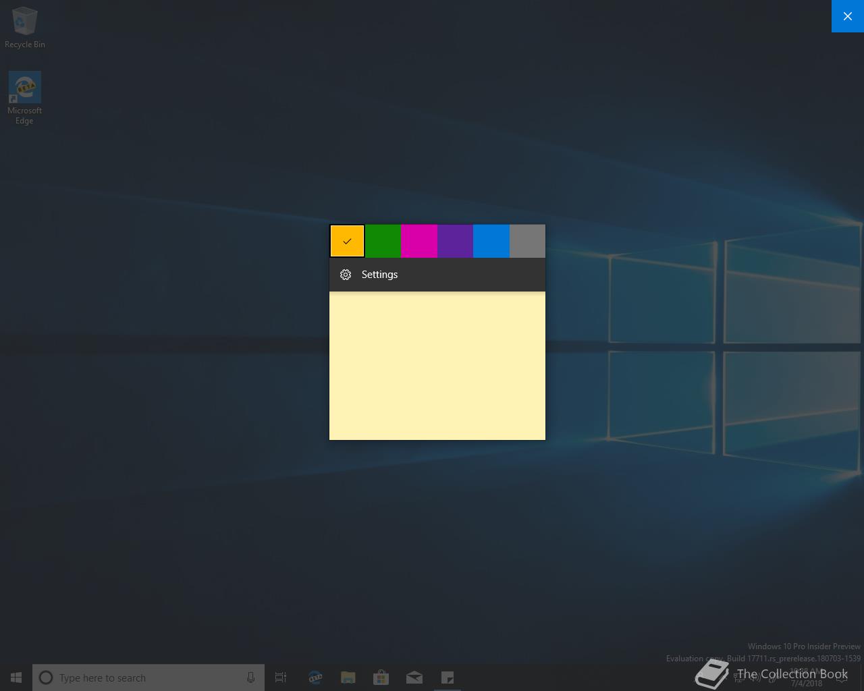Screen dimensions: 864x691
Task: Switch note color to purple
Action: click(x=456, y=241)
